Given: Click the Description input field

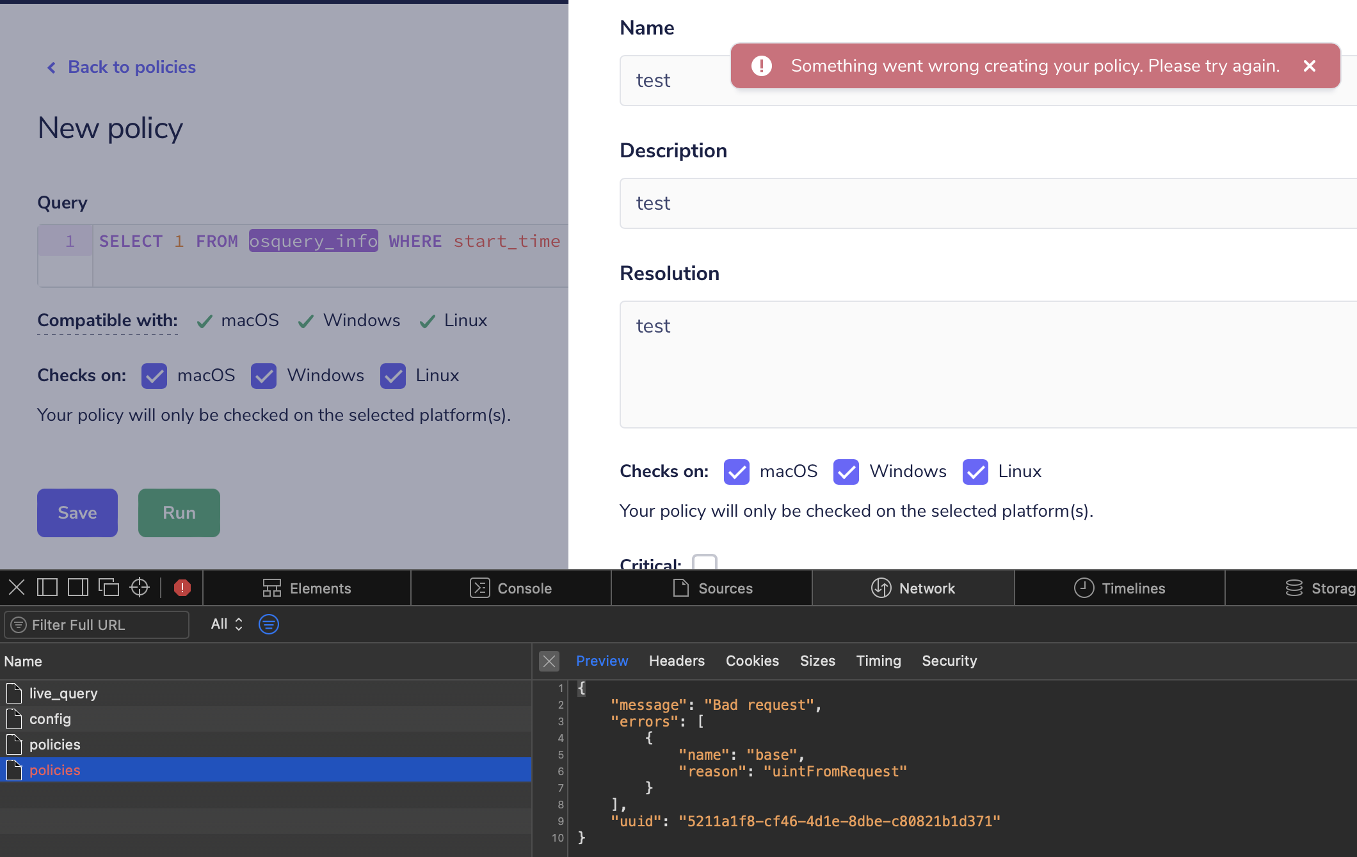Looking at the screenshot, I should tap(988, 203).
